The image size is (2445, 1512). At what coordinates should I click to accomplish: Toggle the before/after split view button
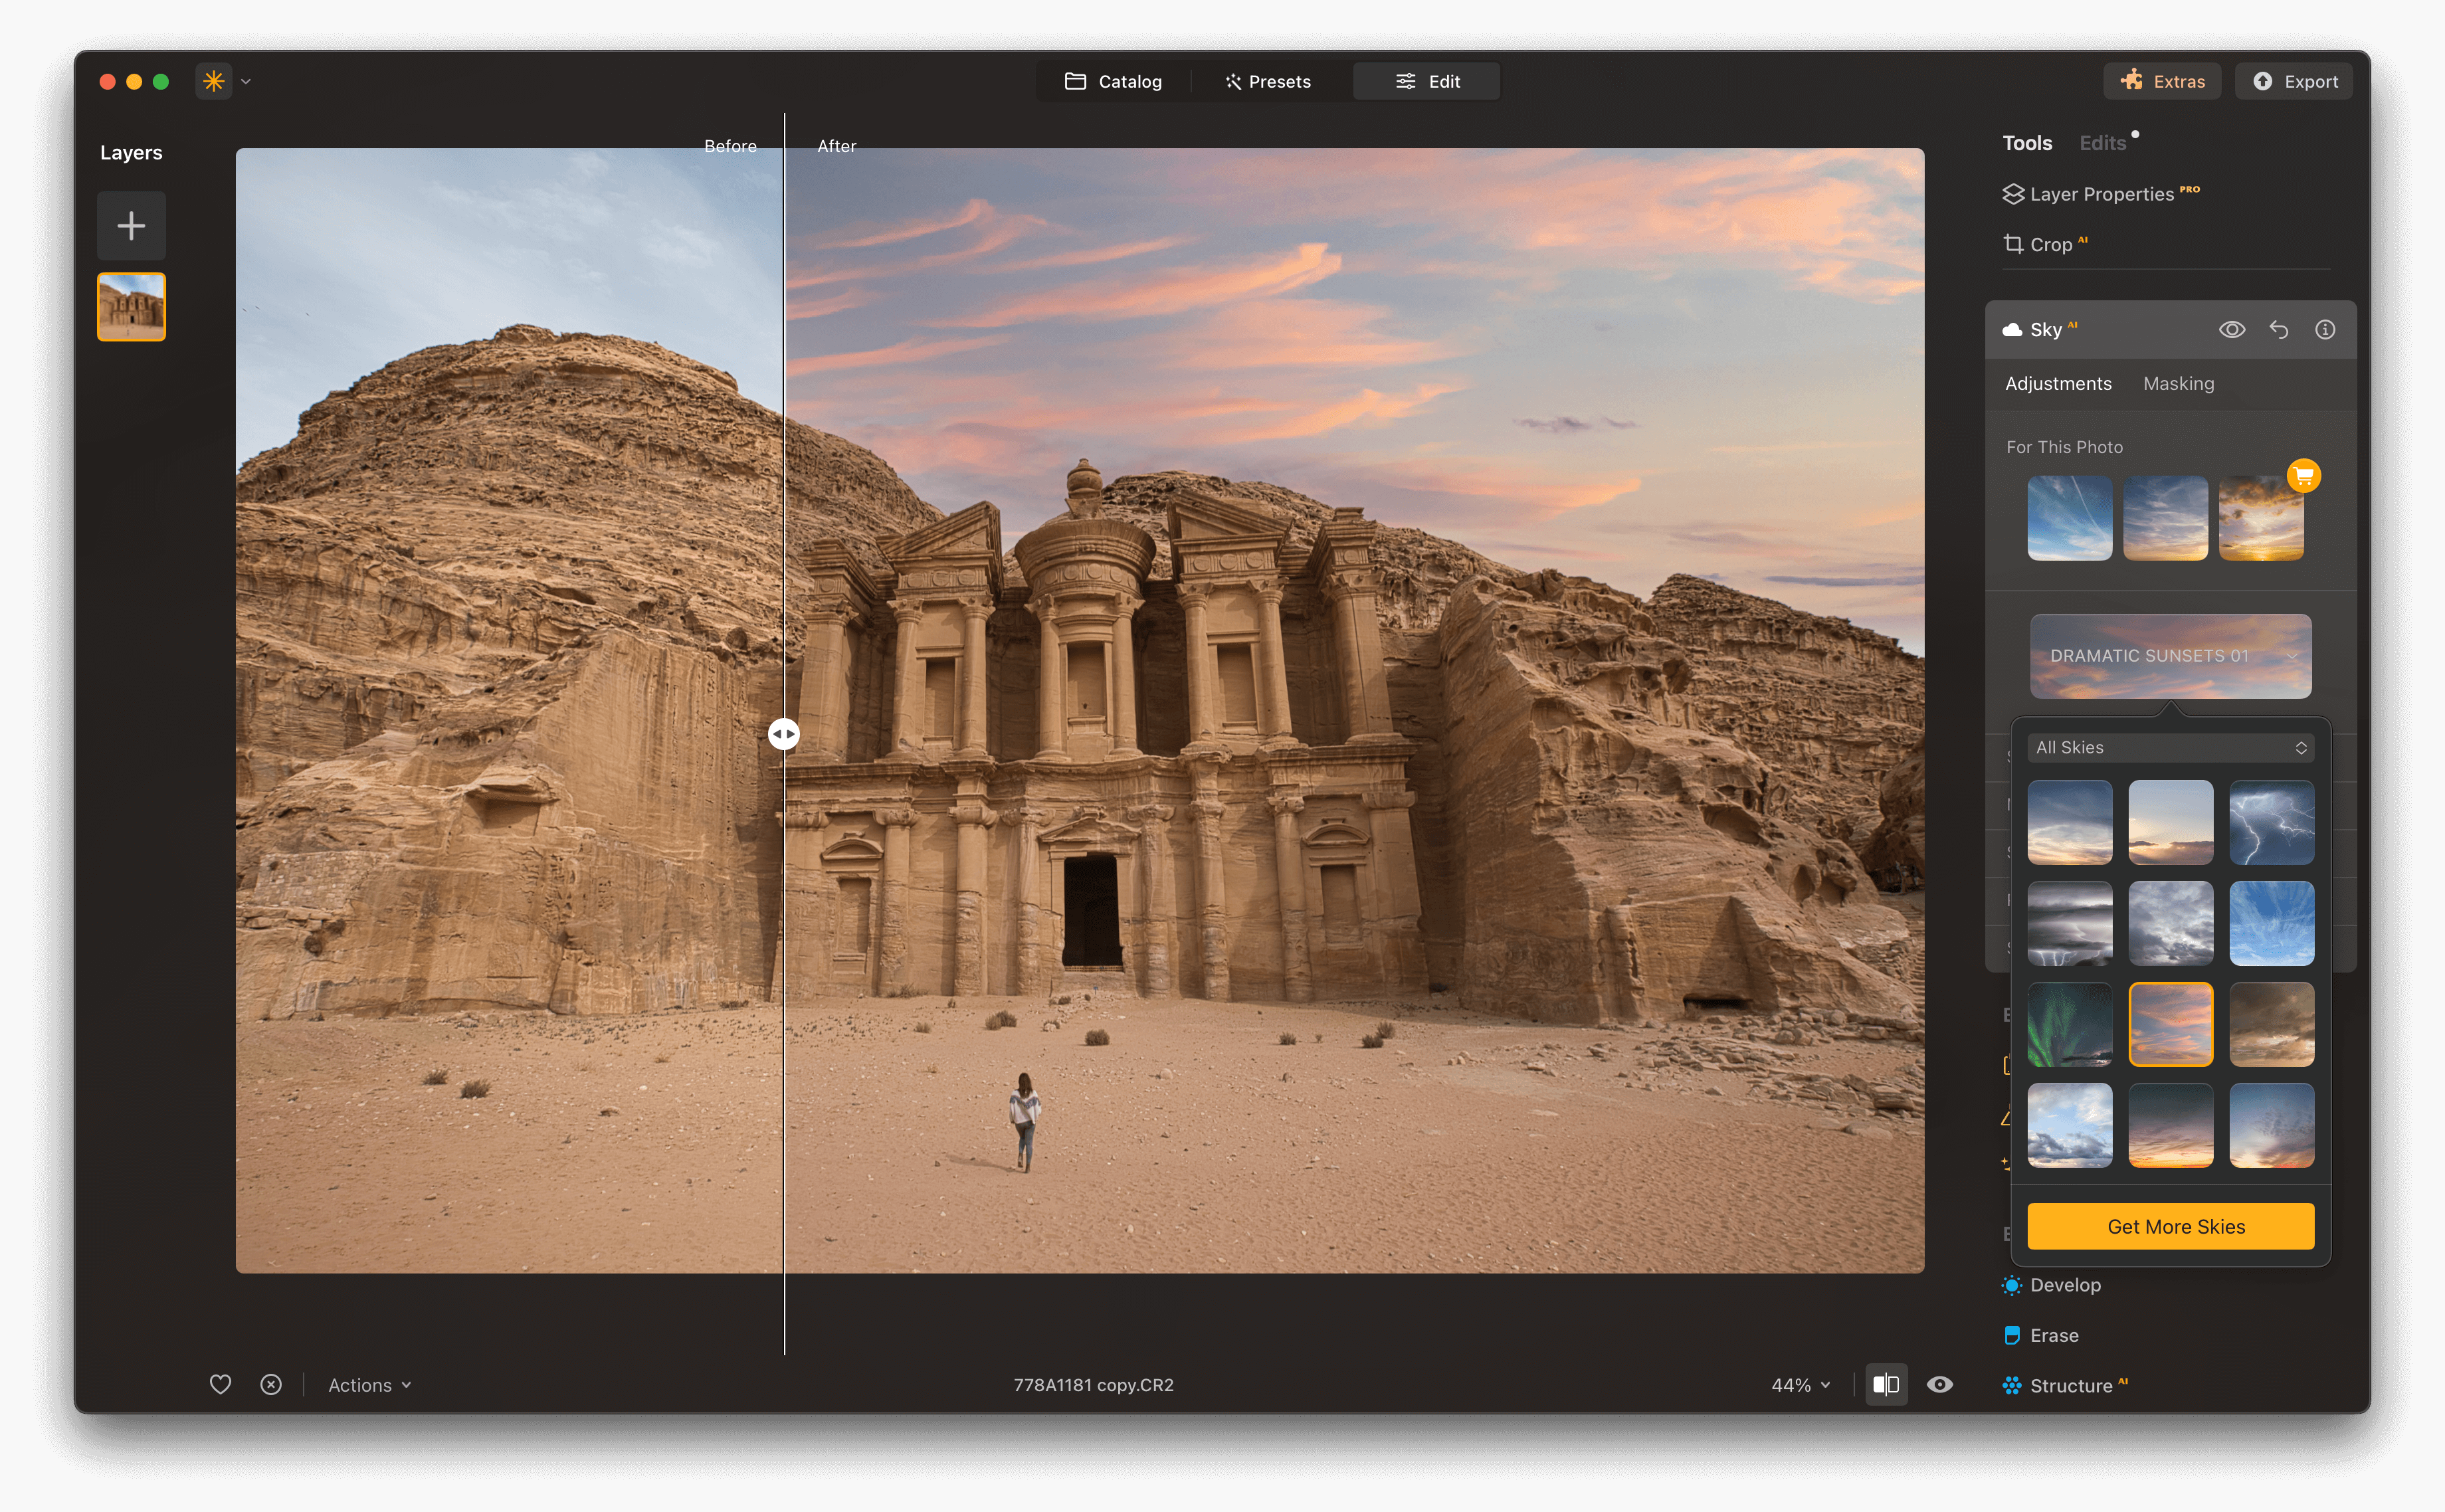(1886, 1384)
